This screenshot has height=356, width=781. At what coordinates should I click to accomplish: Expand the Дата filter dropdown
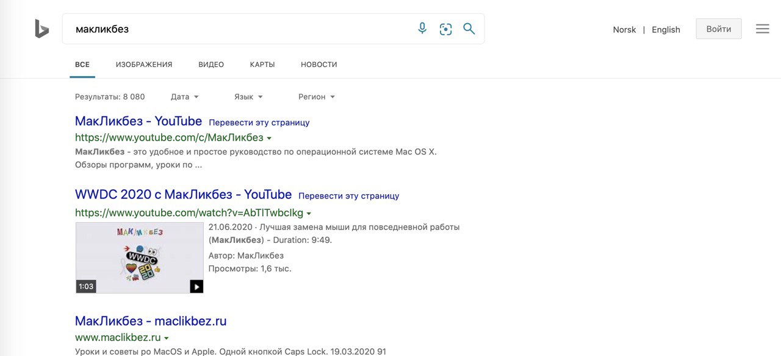point(185,97)
